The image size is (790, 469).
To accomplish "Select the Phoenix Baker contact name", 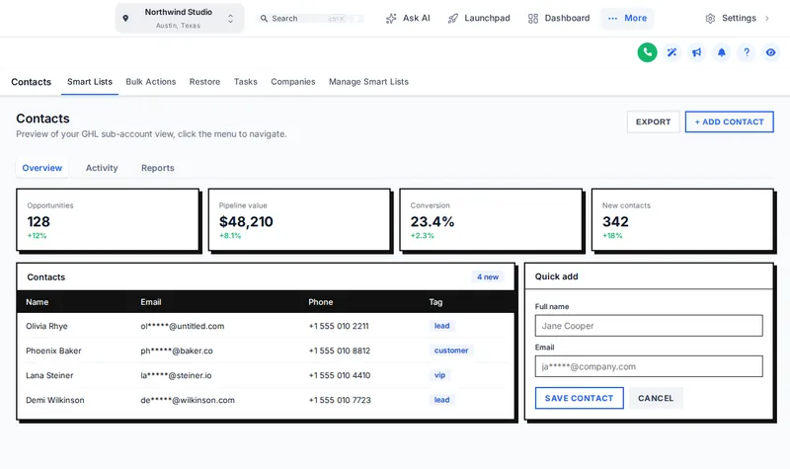I will [x=53, y=351].
